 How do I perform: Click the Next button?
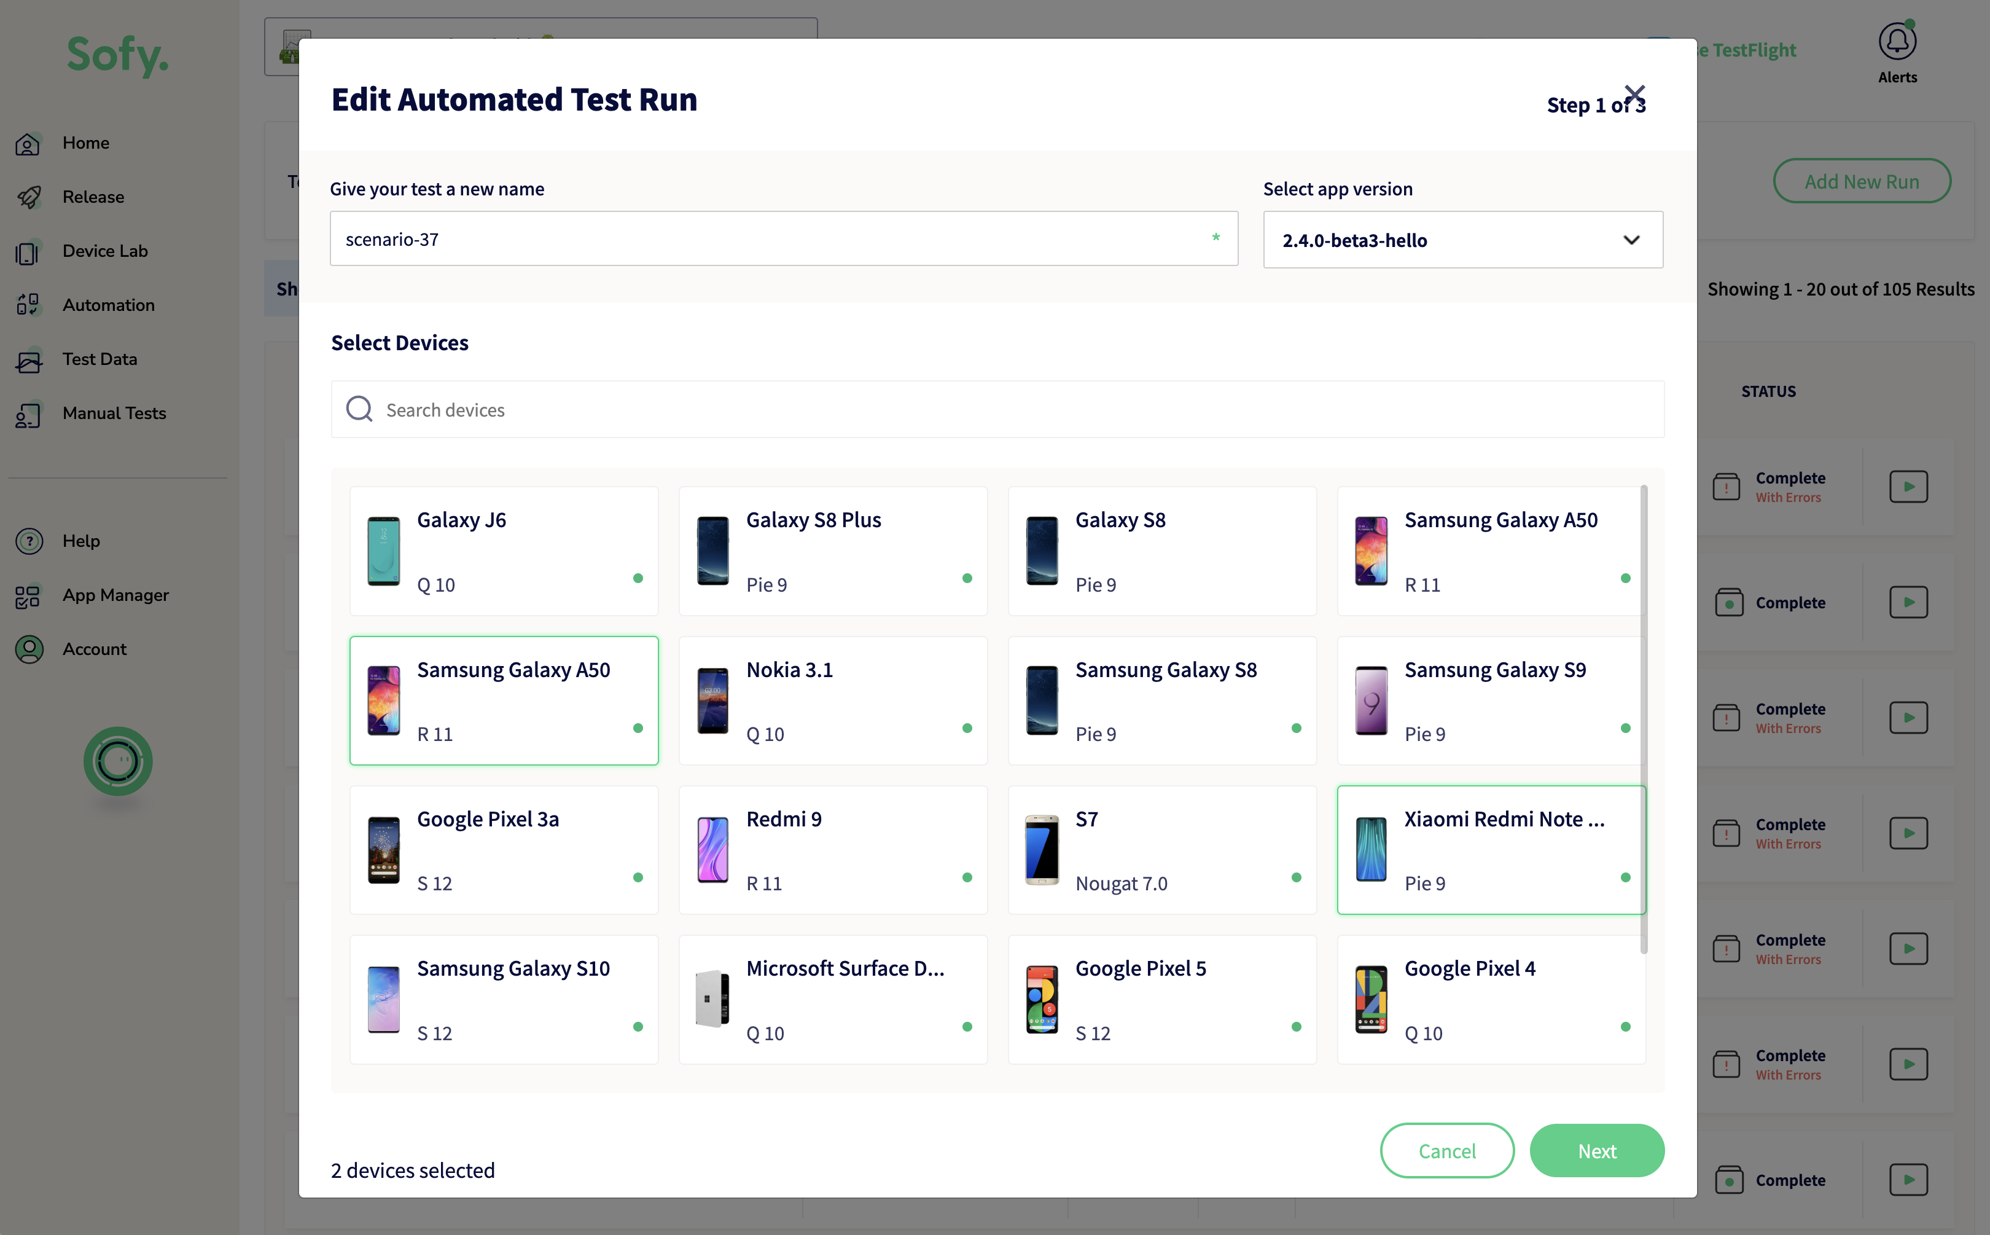[1596, 1151]
